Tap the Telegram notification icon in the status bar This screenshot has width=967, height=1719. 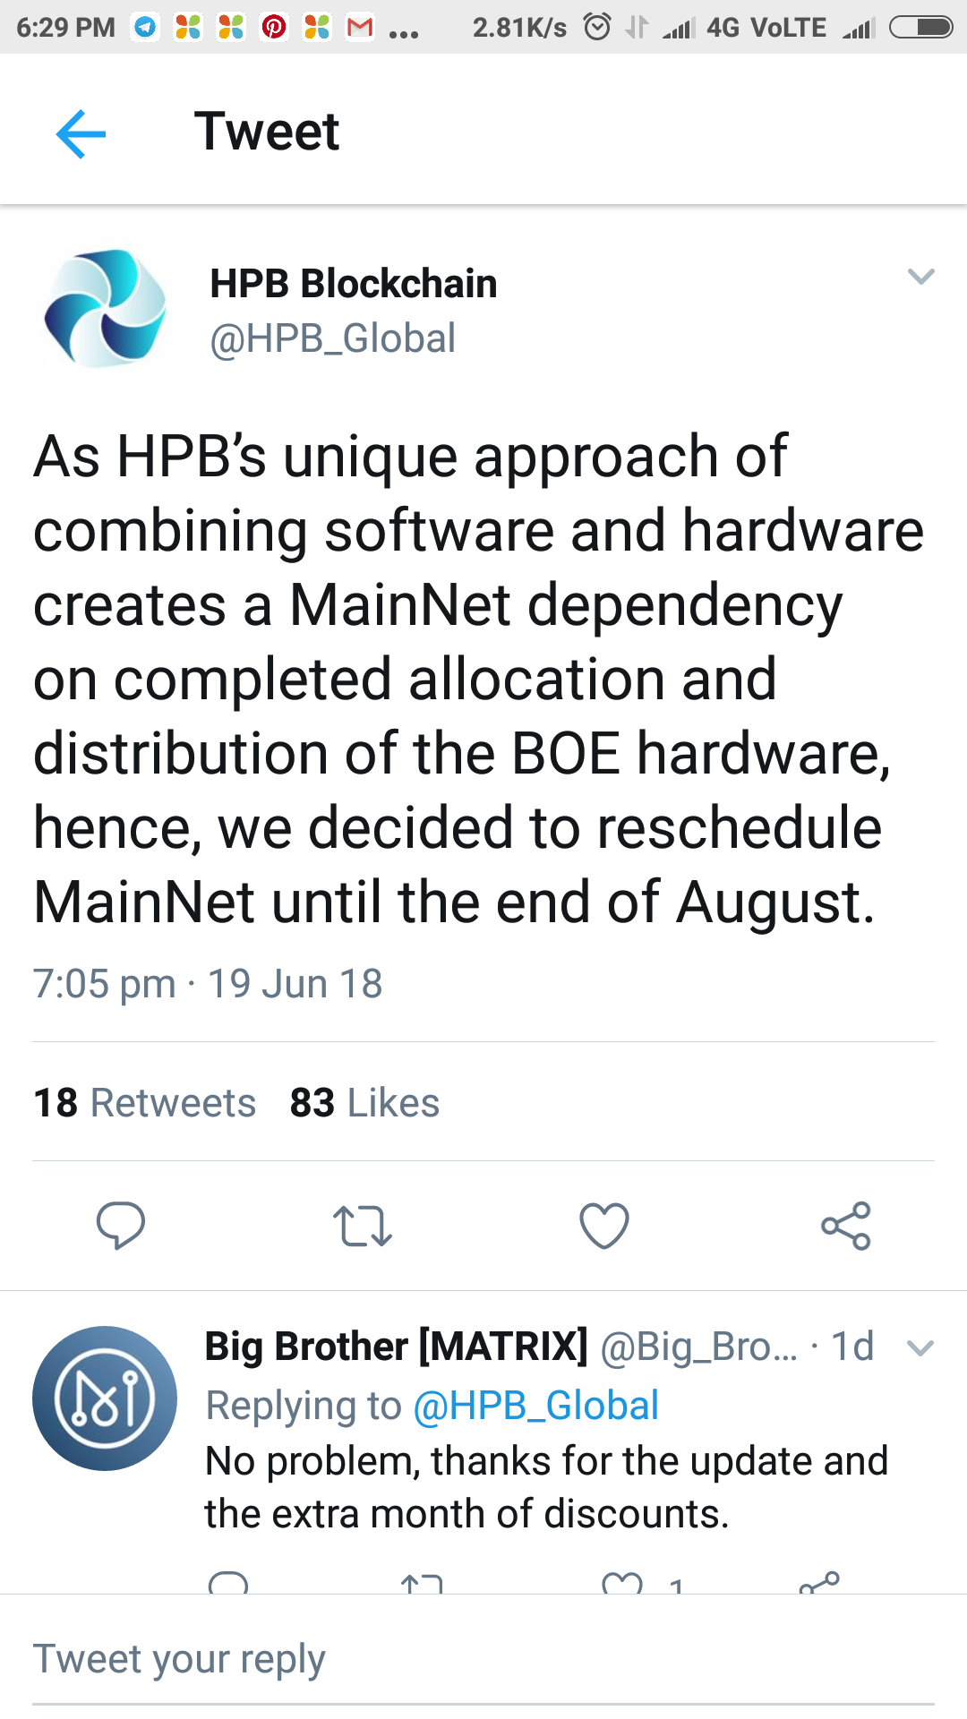point(145,27)
